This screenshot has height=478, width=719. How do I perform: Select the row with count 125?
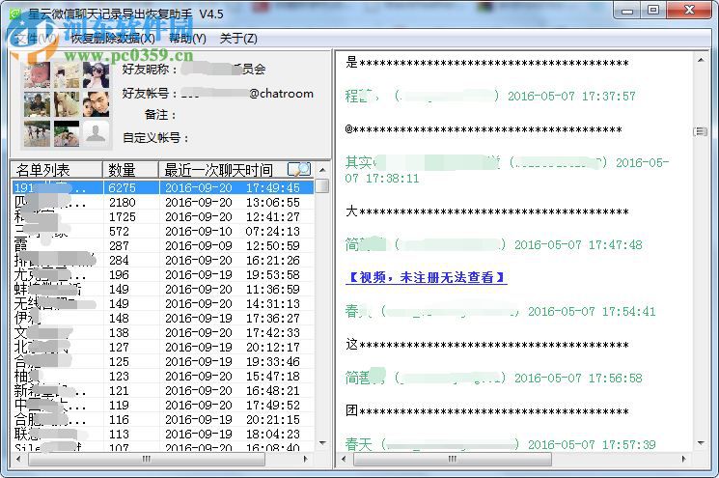point(163,361)
